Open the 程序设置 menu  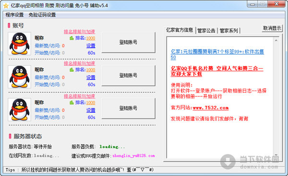coord(14,15)
